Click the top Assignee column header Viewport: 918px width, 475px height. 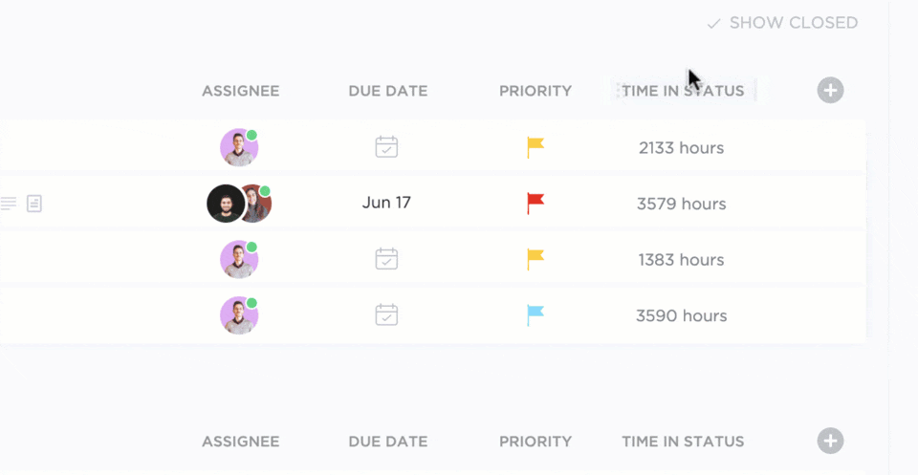(x=241, y=92)
